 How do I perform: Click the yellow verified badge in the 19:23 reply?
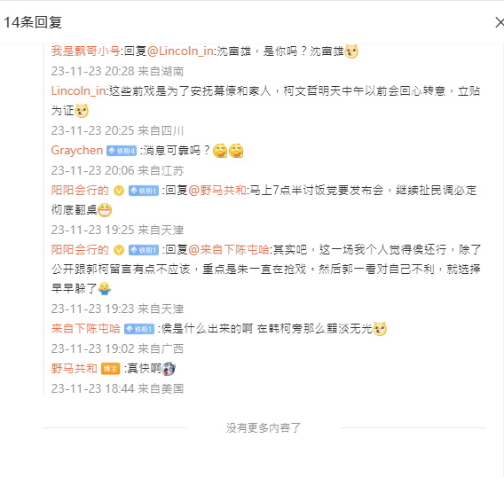coord(119,250)
